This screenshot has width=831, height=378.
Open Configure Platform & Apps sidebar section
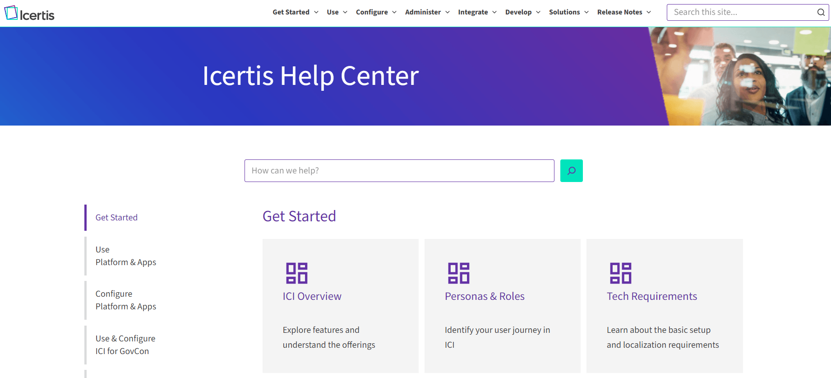(125, 300)
